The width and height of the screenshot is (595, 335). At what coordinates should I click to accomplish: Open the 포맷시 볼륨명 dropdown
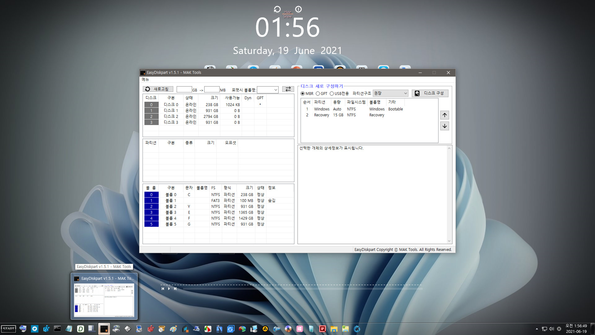[268, 90]
